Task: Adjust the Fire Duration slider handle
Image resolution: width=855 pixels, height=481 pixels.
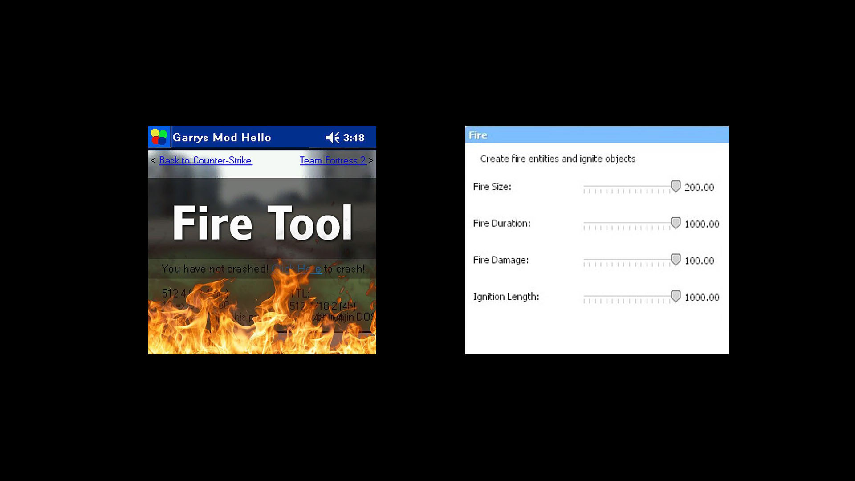Action: (x=675, y=223)
